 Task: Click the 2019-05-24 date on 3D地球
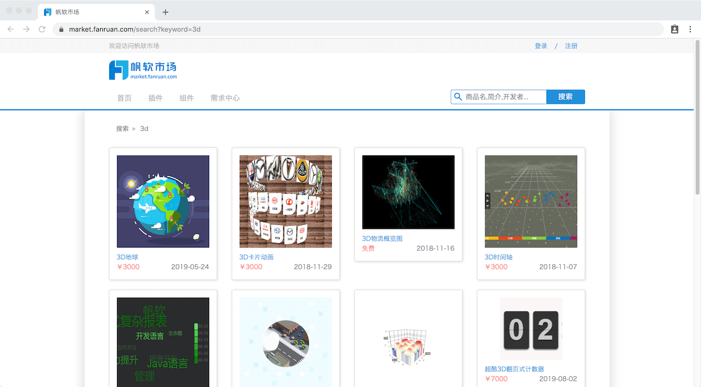click(190, 267)
